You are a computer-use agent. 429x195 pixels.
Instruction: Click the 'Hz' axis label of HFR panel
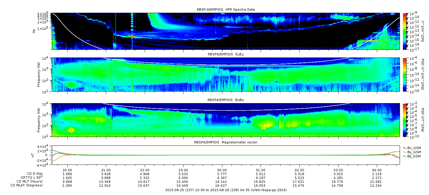point(34,31)
